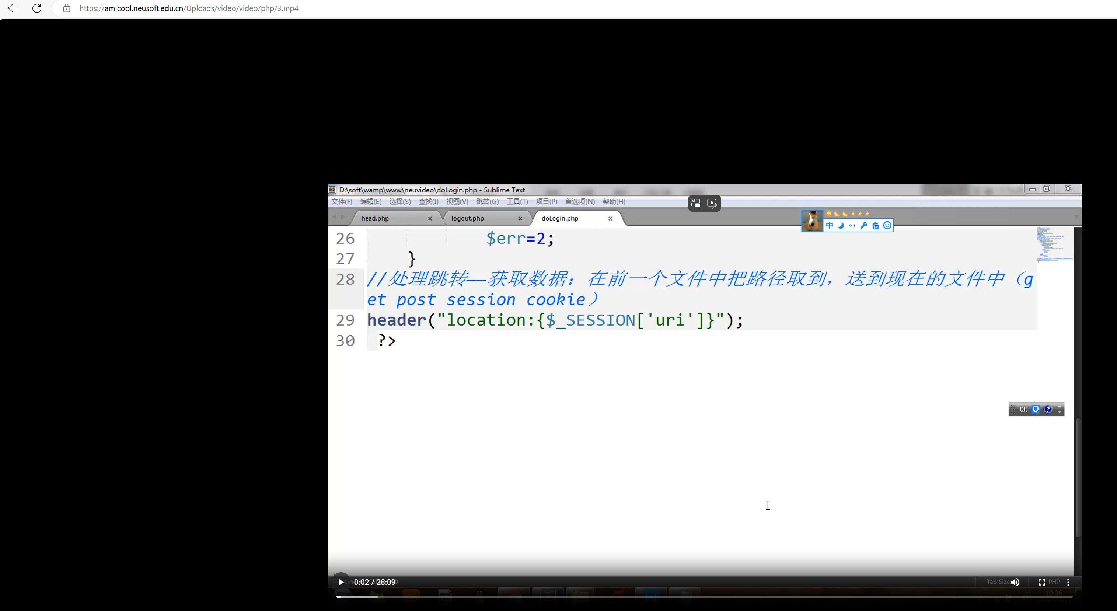Image resolution: width=1117 pixels, height=611 pixels.
Task: Play the video
Action: tap(341, 582)
